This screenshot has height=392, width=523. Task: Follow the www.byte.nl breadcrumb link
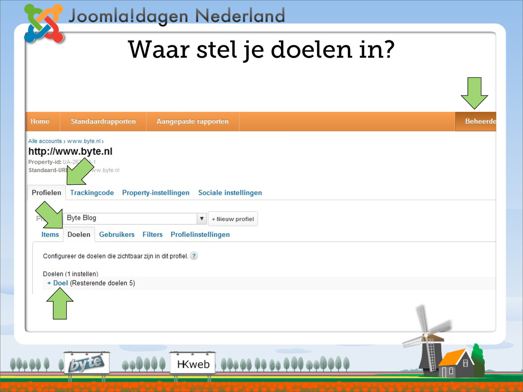tap(84, 141)
